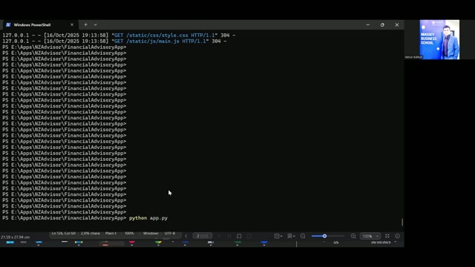Click the GET /static/js/main.js log line
This screenshot has height=267, width=475.
[114, 42]
